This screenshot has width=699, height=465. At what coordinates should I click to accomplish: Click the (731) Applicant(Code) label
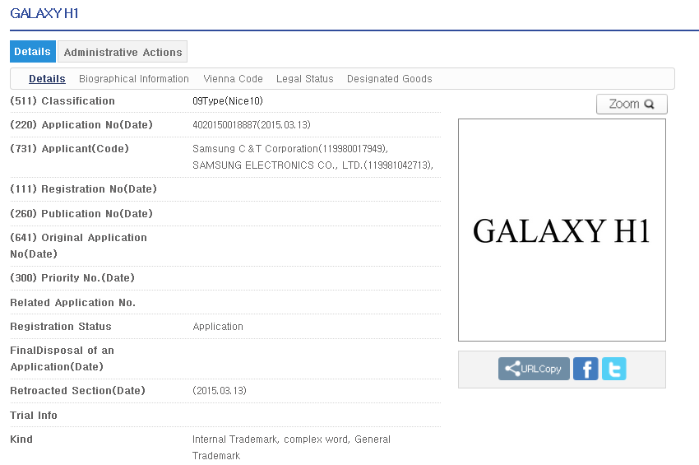click(x=69, y=149)
